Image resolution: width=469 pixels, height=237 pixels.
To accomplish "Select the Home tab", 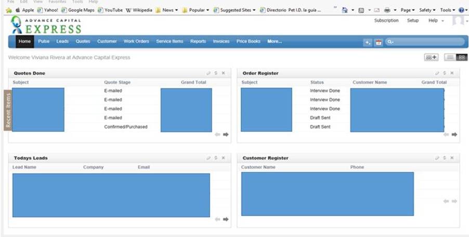I will 24,42.
